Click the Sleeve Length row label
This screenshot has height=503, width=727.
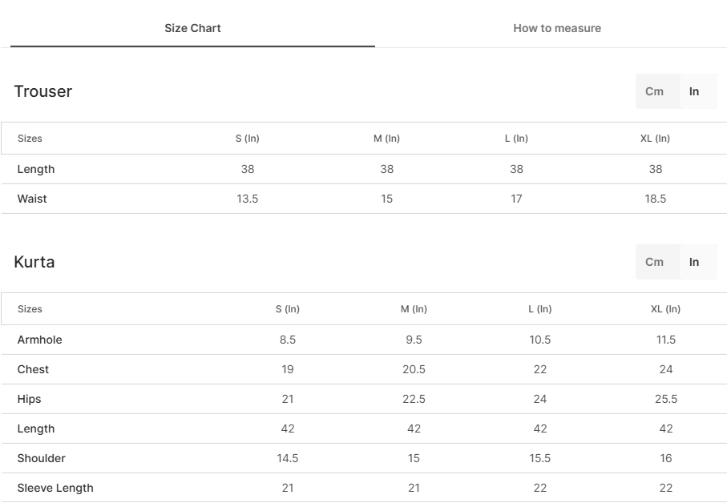(55, 488)
